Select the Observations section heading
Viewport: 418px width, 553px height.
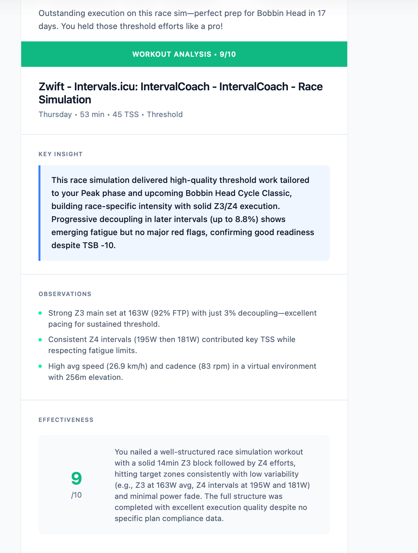point(65,294)
